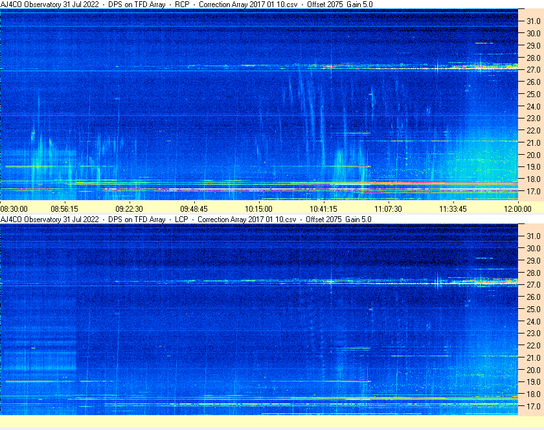Screen dimensions: 544x430
Task: Pick the 26.0 tick label beside LCP plot
Action: tap(534, 297)
